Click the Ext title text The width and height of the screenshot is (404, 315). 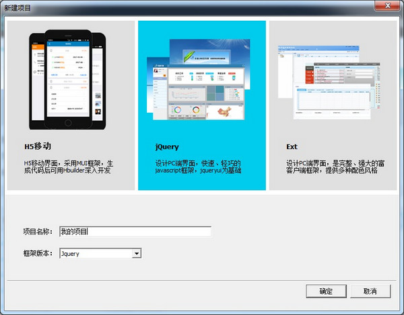292,146
